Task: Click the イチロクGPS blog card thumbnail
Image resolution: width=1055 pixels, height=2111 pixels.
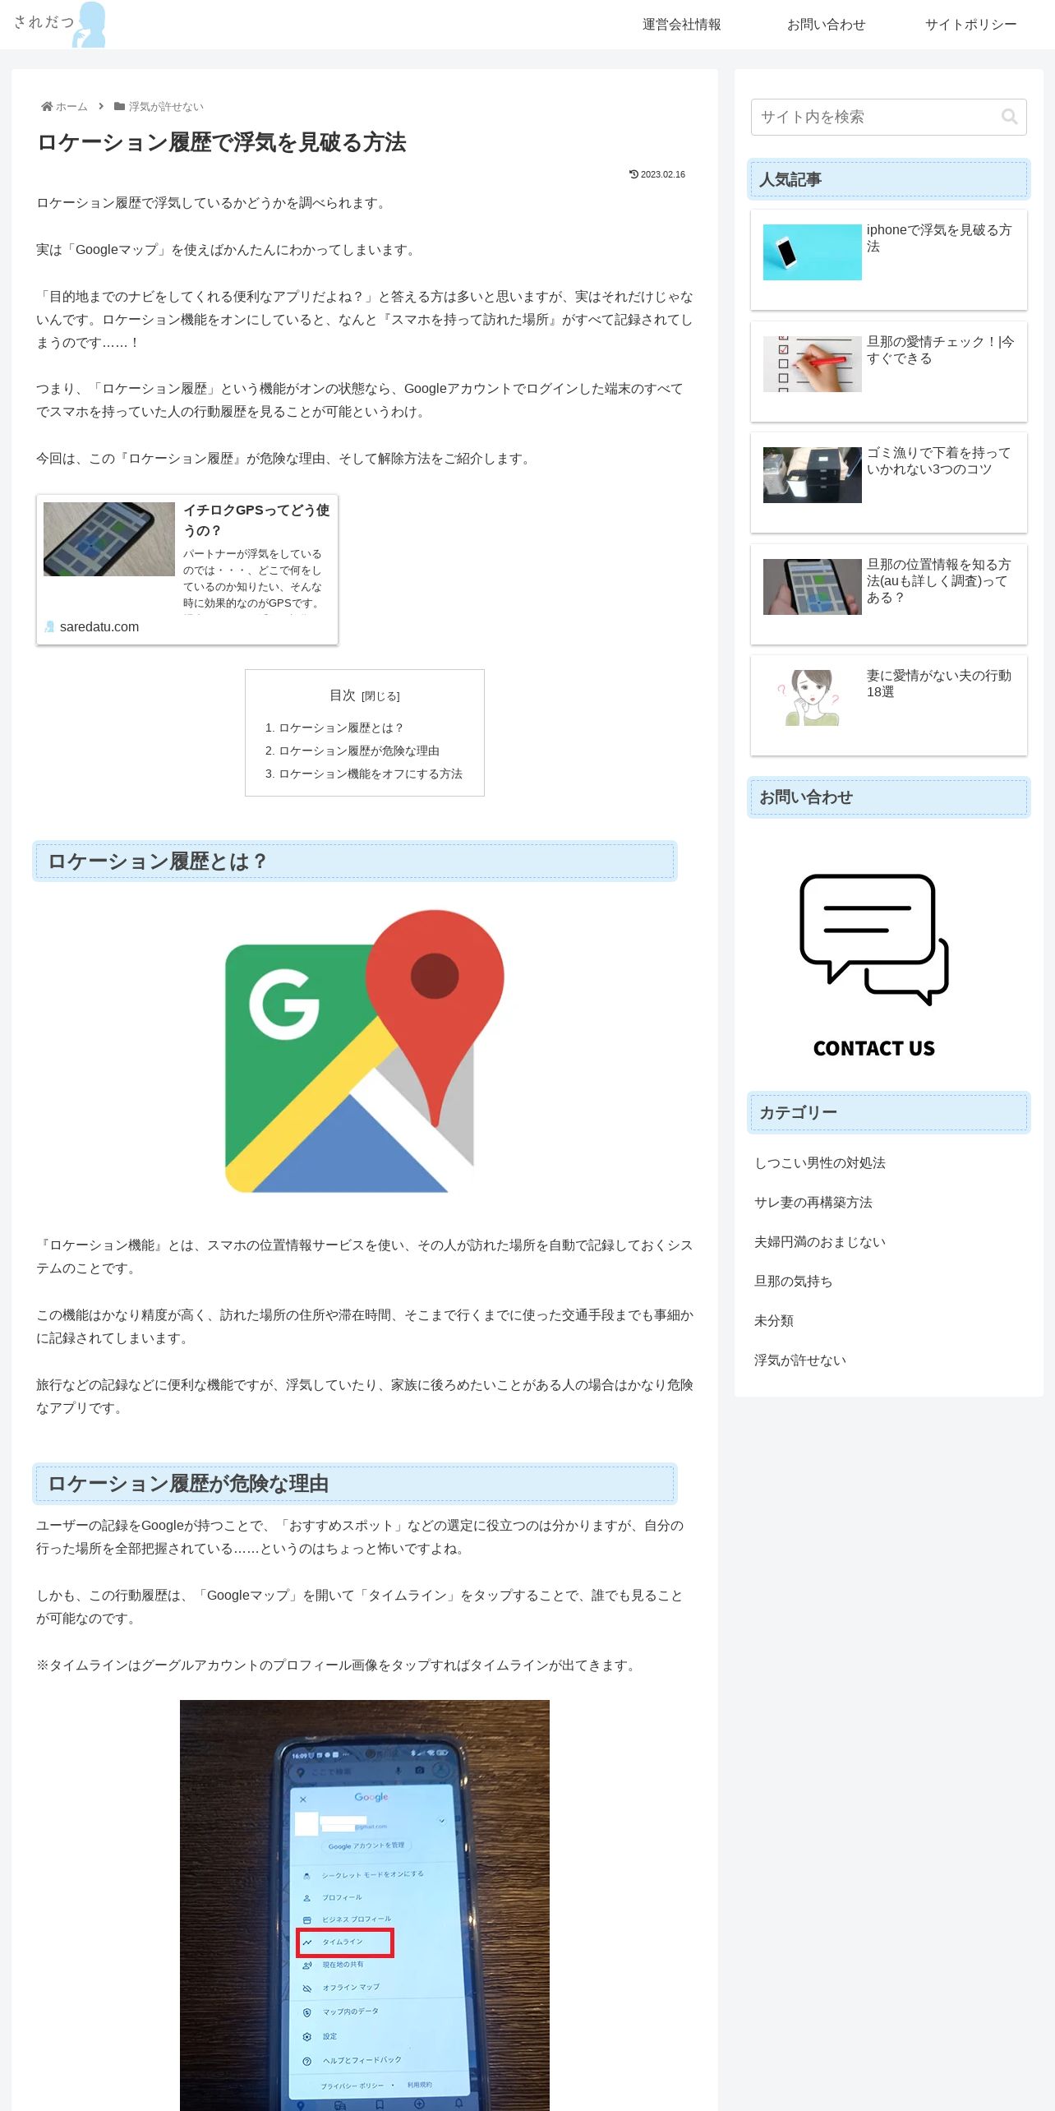Action: [109, 539]
